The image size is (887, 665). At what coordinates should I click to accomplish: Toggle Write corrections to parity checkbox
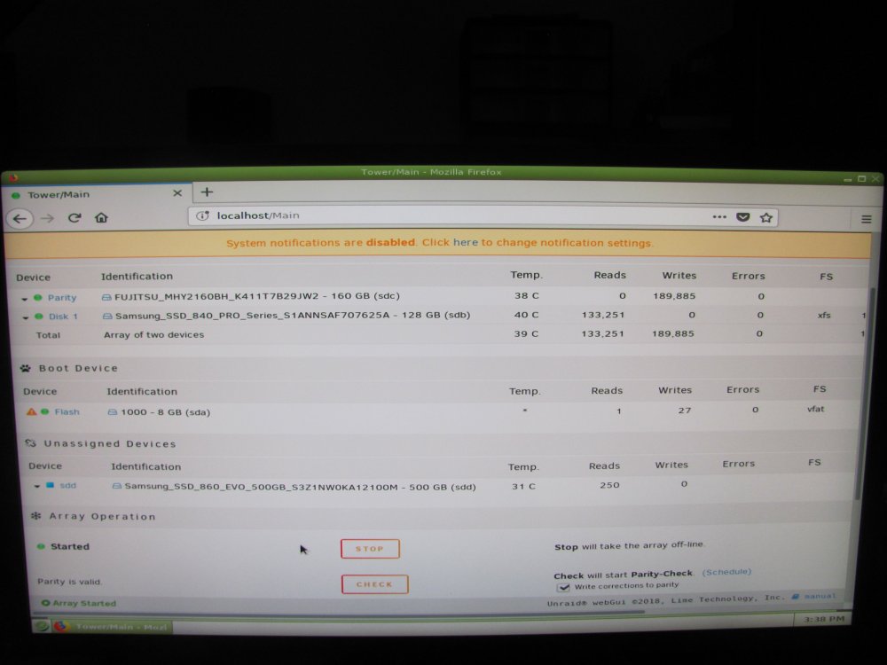point(563,588)
